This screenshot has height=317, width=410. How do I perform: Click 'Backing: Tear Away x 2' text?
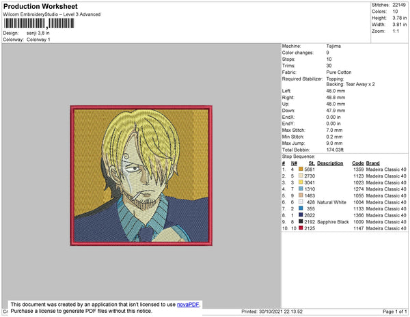[x=351, y=84]
